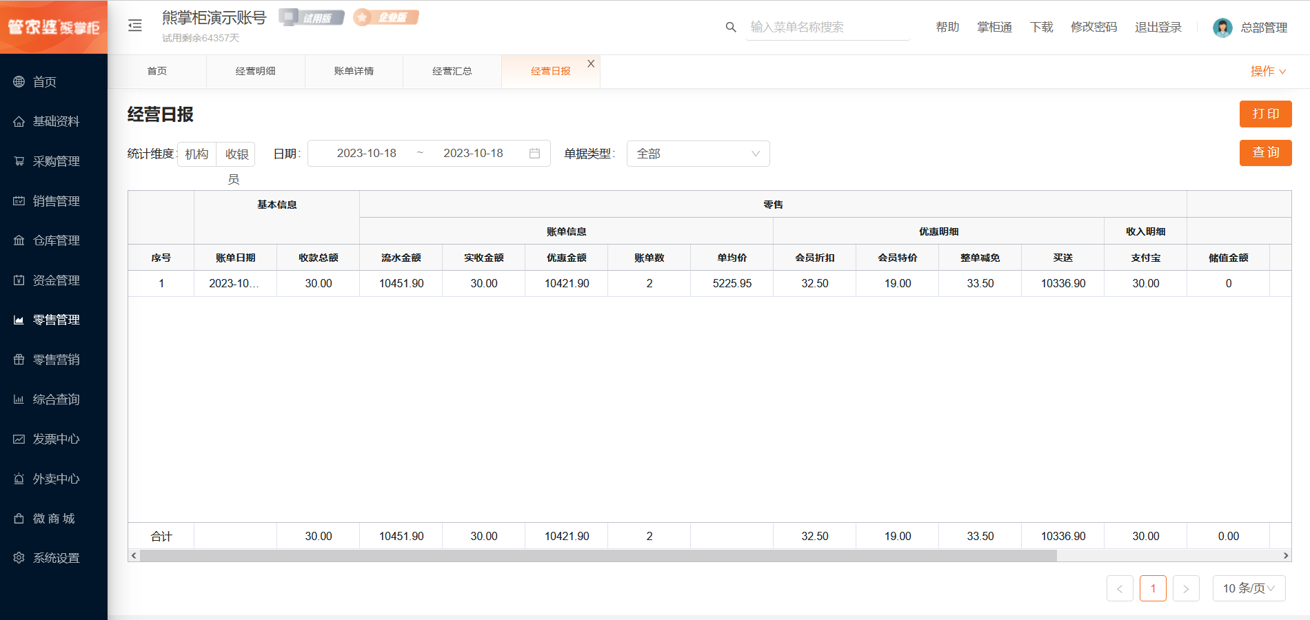Click the 零售管理 chart icon
Image resolution: width=1310 pixels, height=620 pixels.
19,320
